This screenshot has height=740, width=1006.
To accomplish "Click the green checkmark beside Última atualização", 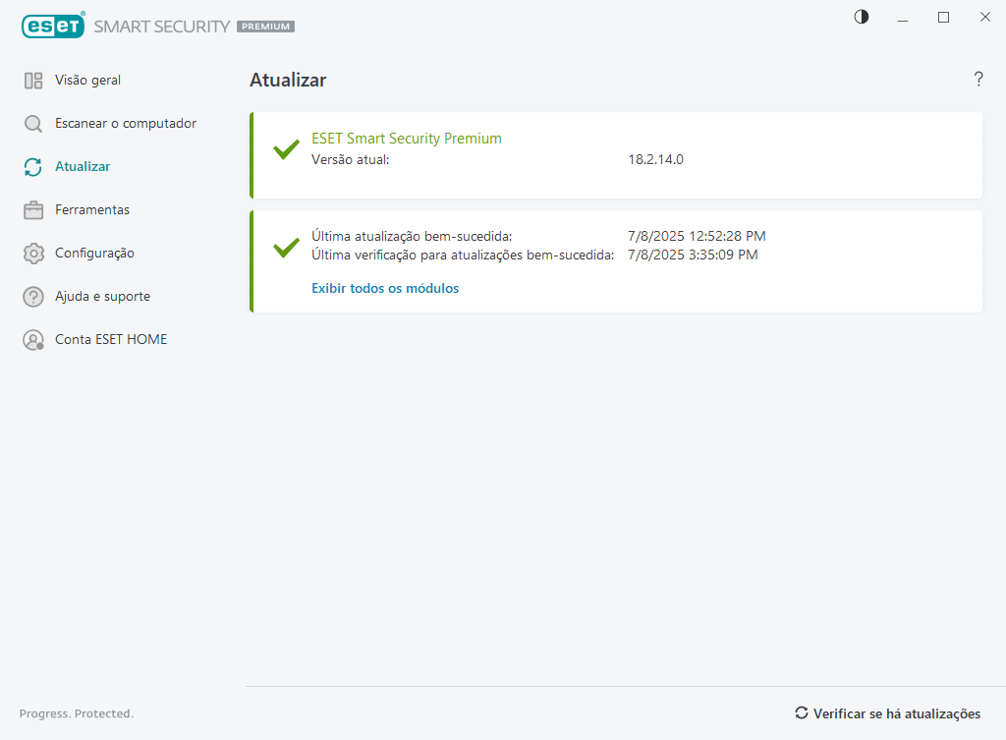I will [x=286, y=248].
